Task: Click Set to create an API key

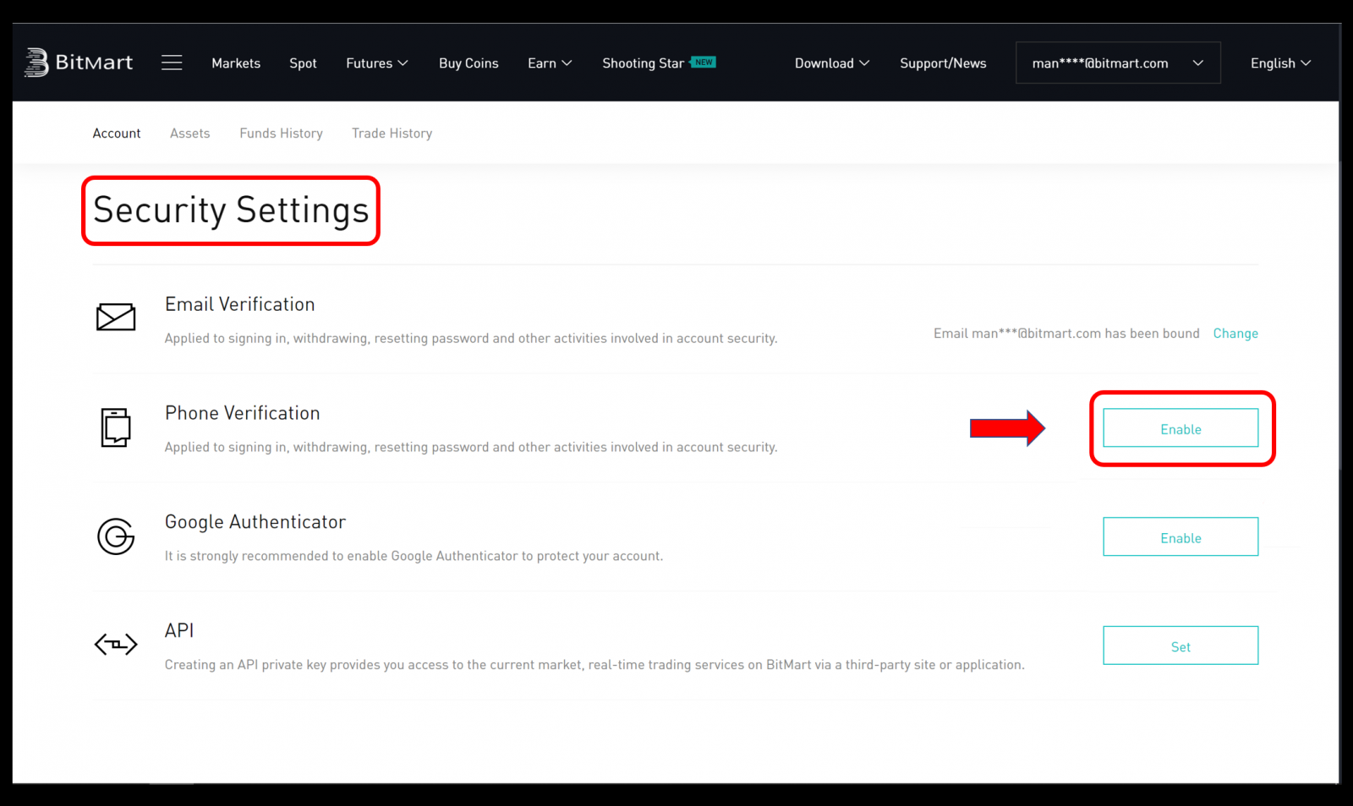Action: (x=1180, y=645)
